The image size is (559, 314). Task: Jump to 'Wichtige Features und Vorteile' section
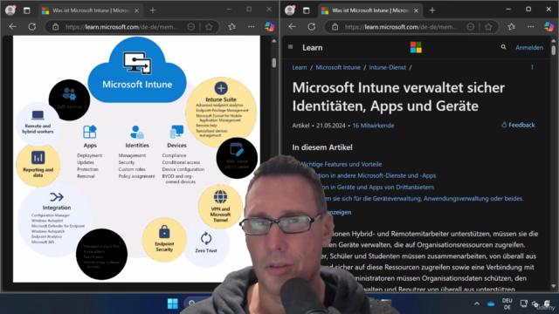coord(341,164)
